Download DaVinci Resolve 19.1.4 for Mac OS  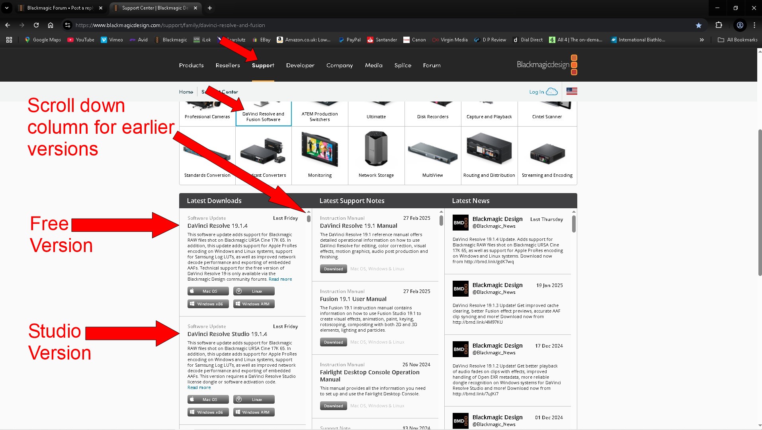[x=208, y=291]
